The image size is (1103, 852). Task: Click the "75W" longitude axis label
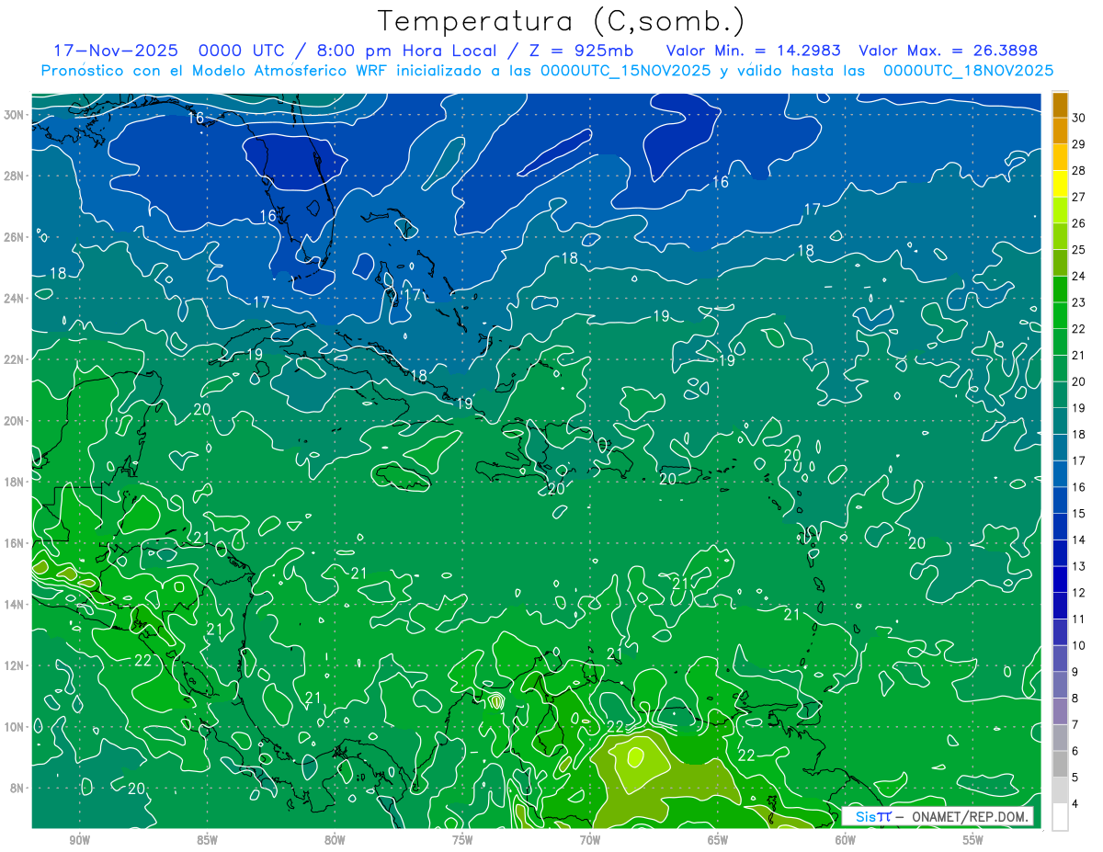click(462, 840)
